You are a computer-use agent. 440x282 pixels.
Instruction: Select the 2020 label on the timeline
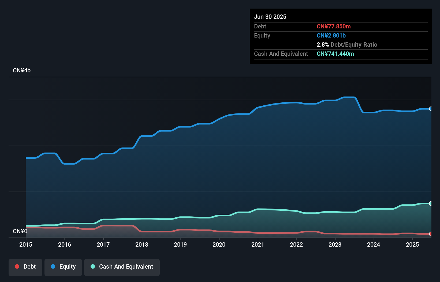pyautogui.click(x=219, y=244)
